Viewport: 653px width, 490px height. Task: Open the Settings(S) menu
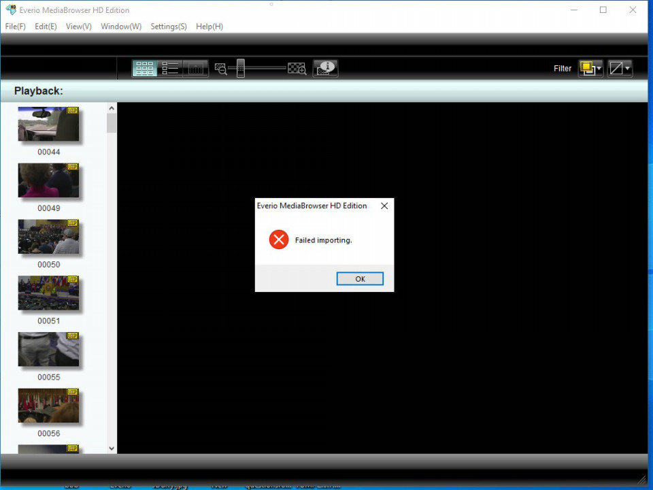point(169,27)
